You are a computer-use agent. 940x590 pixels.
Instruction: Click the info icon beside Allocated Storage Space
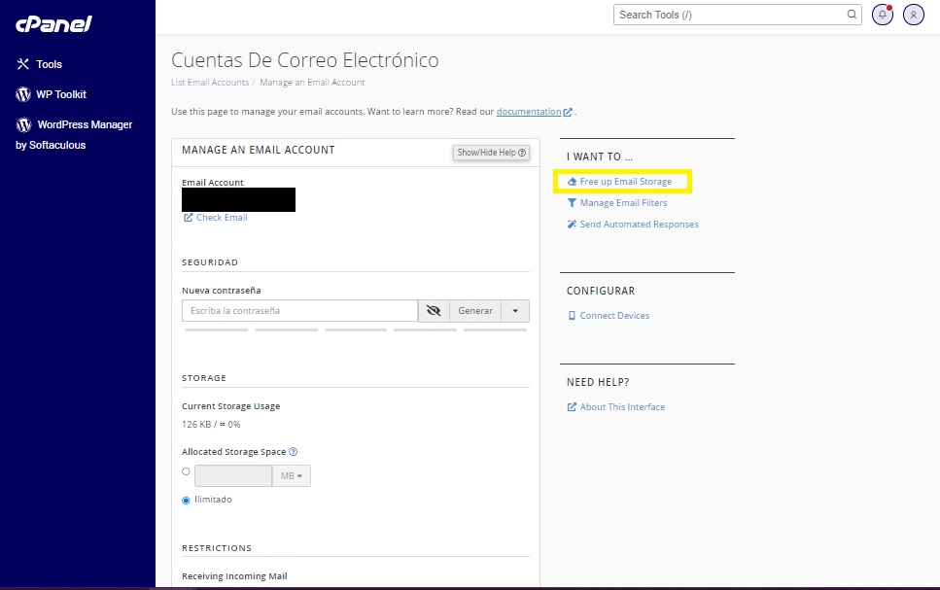click(294, 452)
